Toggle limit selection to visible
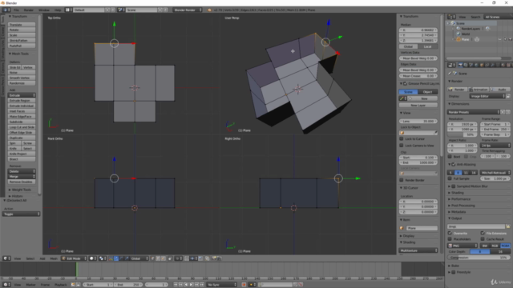513x288 pixels. pyautogui.click(x=169, y=258)
